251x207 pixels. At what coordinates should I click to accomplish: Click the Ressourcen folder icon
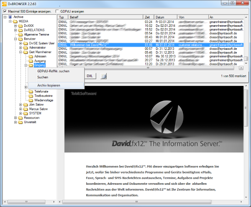click(x=20, y=118)
